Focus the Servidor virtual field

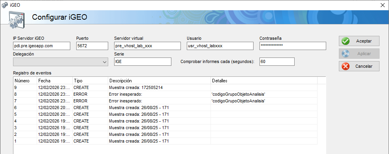tap(147, 46)
